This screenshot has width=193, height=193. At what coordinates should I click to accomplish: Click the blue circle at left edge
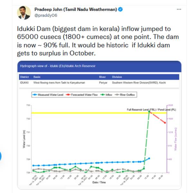[1, 156]
